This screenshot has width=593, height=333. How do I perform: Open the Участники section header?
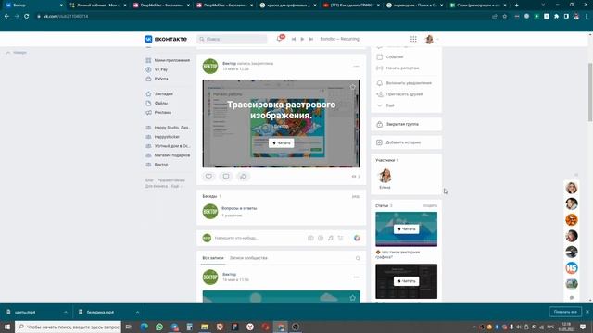(x=387, y=160)
